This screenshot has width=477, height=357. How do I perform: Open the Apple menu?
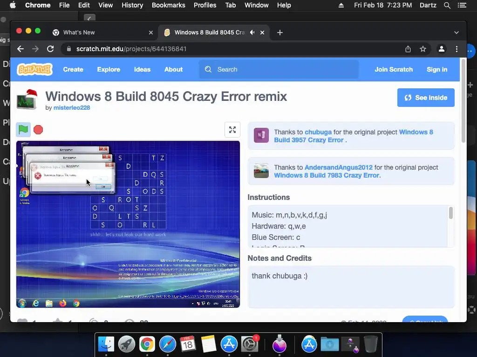pyautogui.click(x=13, y=5)
